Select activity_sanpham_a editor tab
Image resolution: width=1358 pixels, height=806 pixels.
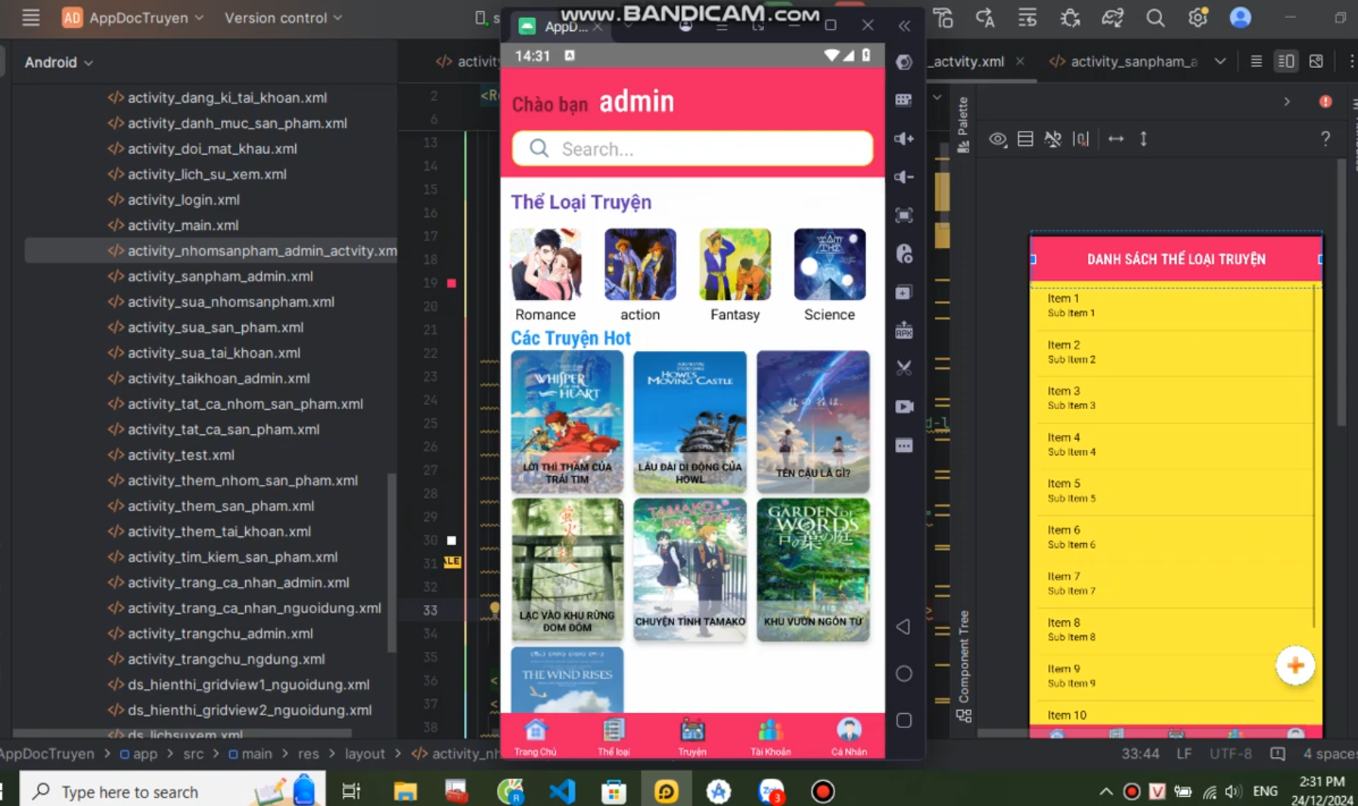click(1124, 61)
